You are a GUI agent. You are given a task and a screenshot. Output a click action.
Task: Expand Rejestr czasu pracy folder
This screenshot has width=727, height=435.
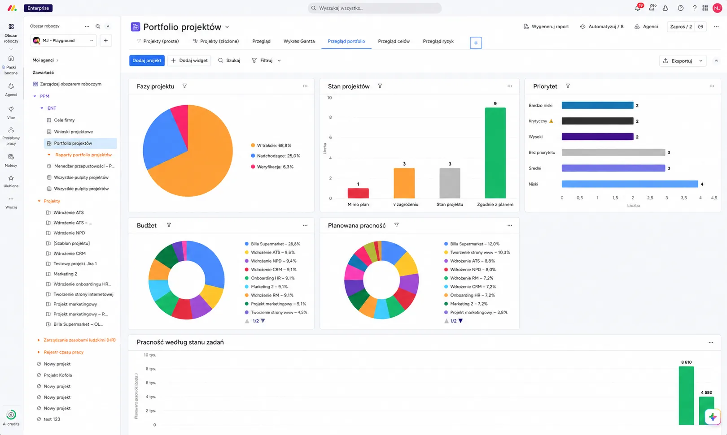[x=39, y=352]
